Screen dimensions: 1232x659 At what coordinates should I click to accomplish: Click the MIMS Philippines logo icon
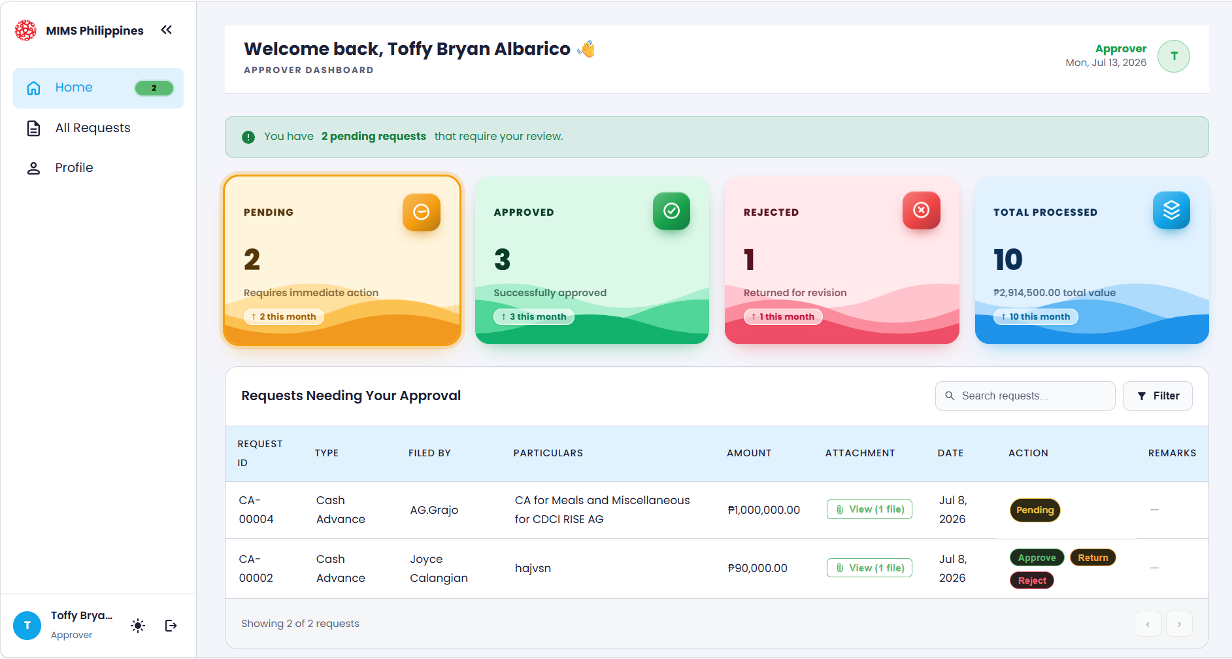click(x=25, y=30)
